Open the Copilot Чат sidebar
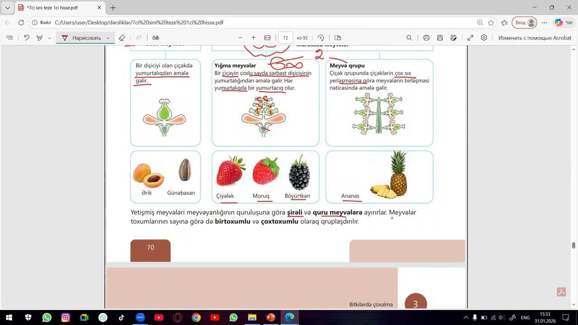This screenshot has width=578, height=325. click(564, 23)
